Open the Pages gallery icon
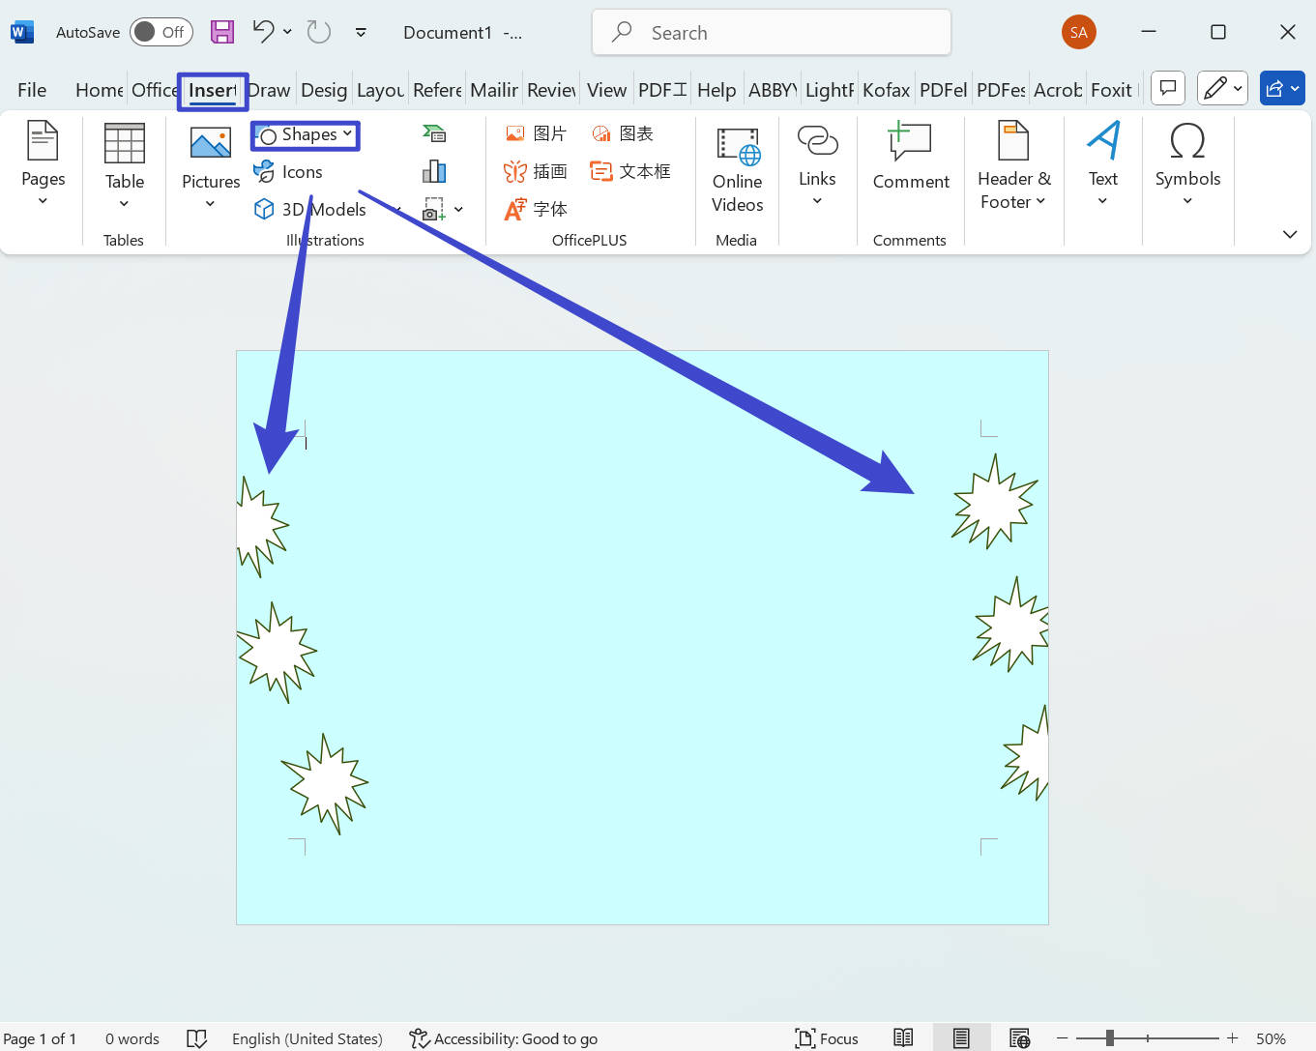The height and width of the screenshot is (1051, 1316). (43, 141)
